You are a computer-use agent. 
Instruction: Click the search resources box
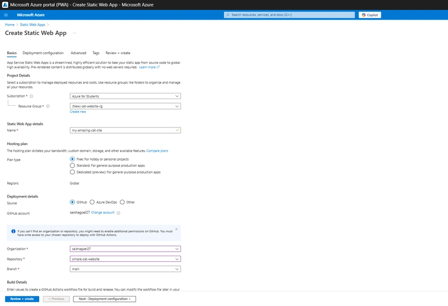[x=289, y=15]
